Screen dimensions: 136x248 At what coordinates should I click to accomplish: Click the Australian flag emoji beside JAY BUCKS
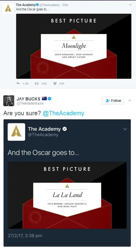pos(44,98)
